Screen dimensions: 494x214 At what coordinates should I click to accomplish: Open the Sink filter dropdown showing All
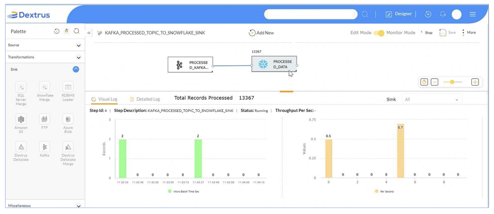432,99
